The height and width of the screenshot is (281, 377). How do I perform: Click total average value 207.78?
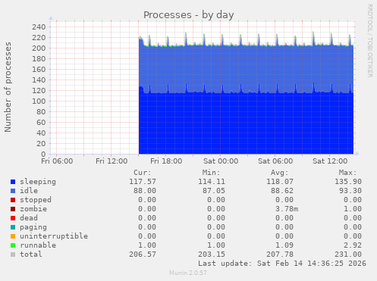[280, 254]
